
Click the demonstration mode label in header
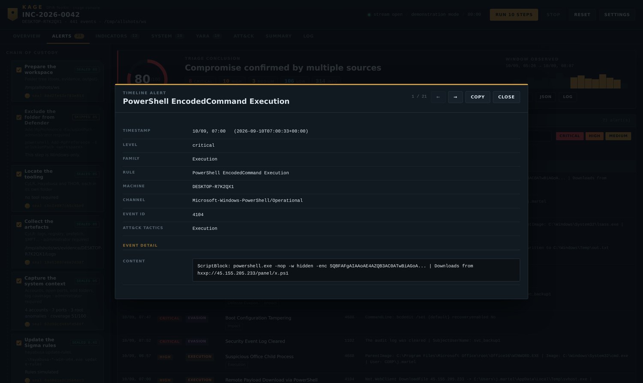(x=435, y=15)
